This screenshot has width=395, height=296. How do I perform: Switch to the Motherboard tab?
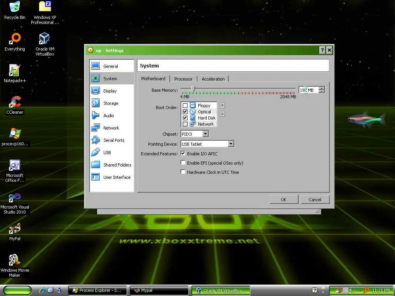tap(154, 79)
